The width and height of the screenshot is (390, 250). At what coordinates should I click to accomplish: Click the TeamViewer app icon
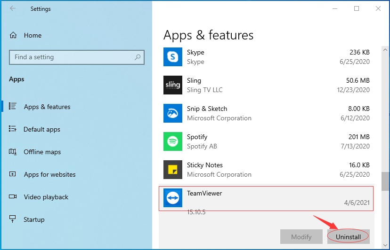(172, 198)
